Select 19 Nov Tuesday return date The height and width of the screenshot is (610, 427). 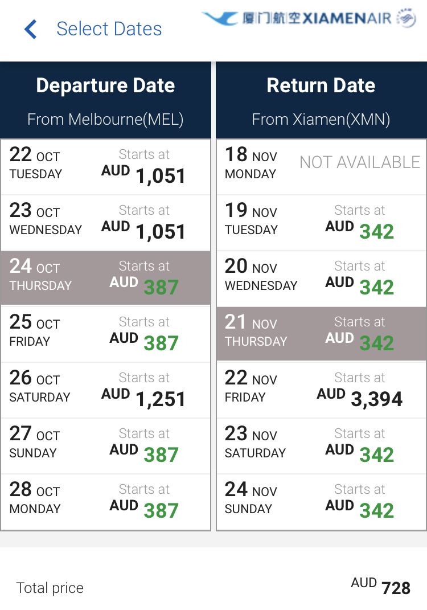pyautogui.click(x=321, y=223)
